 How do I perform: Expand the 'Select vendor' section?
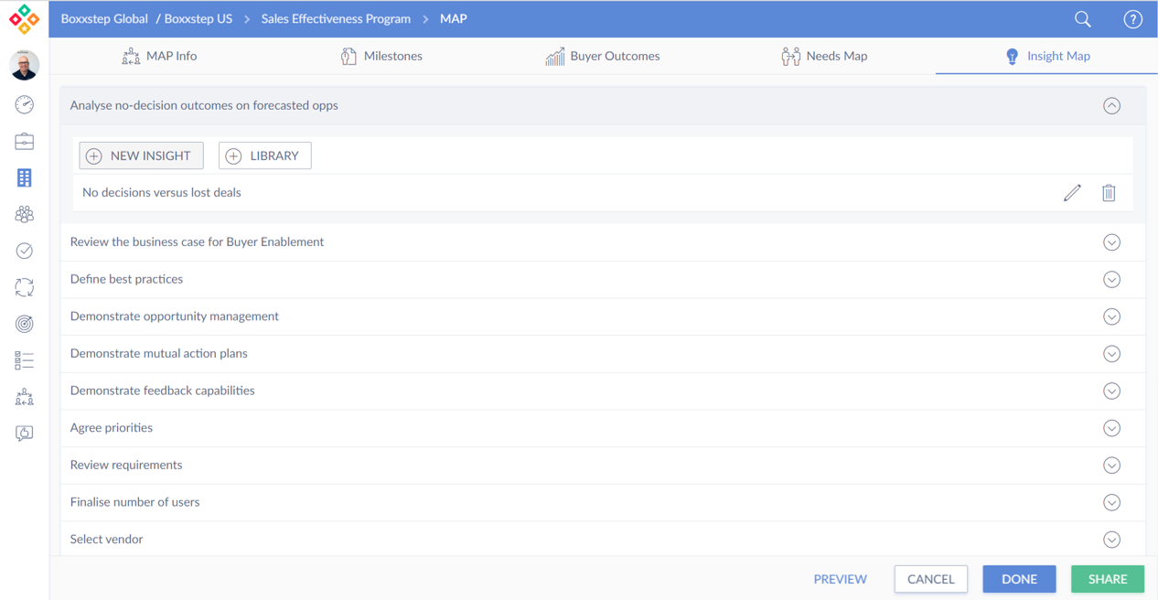click(1111, 540)
